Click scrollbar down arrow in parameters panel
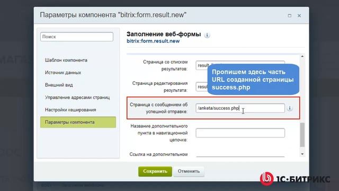The width and height of the screenshot is (339, 191). coord(302,154)
